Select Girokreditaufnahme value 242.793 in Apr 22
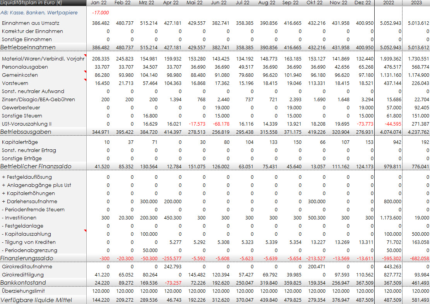 tap(173, 267)
